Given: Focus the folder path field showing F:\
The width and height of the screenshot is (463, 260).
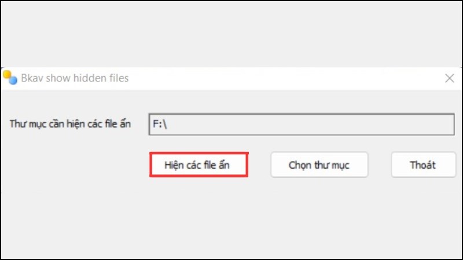Looking at the screenshot, I should pos(300,124).
